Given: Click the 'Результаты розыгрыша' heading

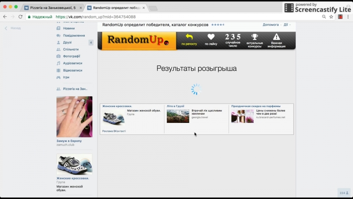Looking at the screenshot, I should [196, 69].
